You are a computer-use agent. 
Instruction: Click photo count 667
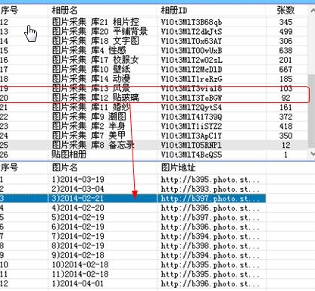click(x=285, y=70)
